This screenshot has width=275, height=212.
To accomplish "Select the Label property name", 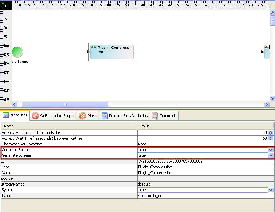I will (x=6, y=167).
